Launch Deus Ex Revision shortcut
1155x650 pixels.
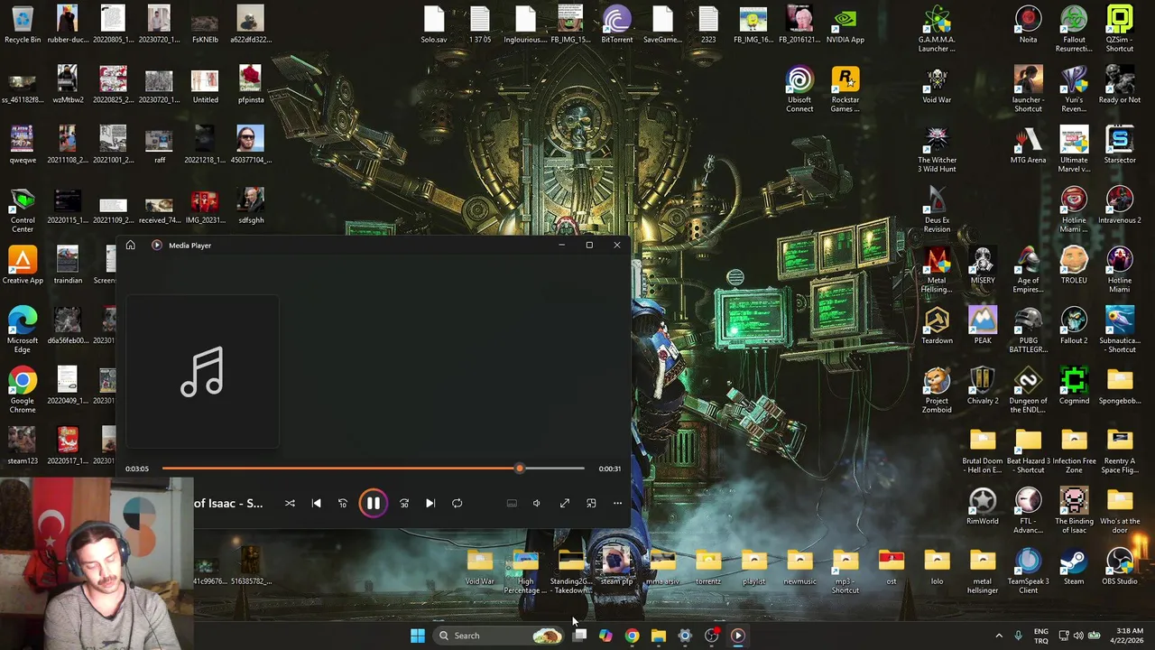coord(937,210)
